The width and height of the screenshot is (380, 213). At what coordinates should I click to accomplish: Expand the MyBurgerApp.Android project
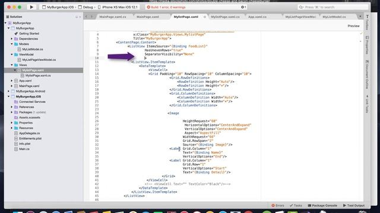(x=9, y=91)
